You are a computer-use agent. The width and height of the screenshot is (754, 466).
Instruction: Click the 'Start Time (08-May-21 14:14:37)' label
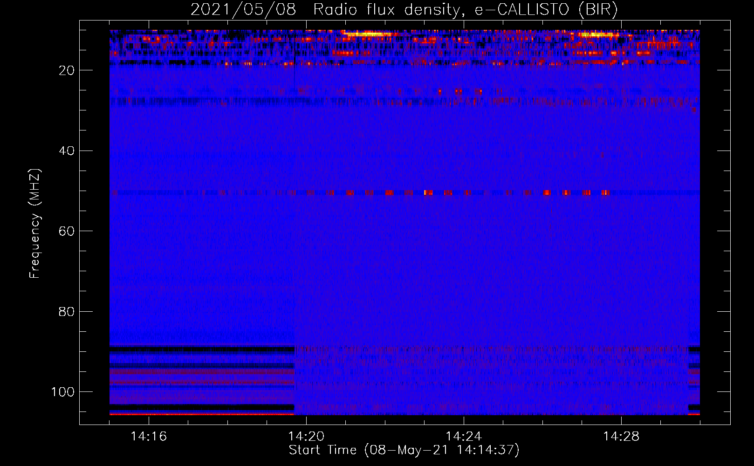(404, 450)
